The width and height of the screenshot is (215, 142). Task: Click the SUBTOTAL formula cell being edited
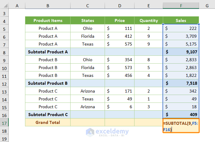coord(181,126)
